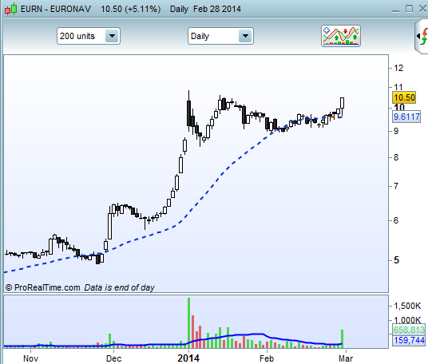Click the Dec label on time axis
The image size is (428, 364).
coord(113,358)
